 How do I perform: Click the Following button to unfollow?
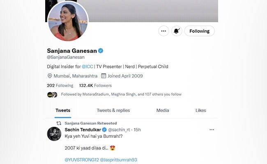pos(199,31)
